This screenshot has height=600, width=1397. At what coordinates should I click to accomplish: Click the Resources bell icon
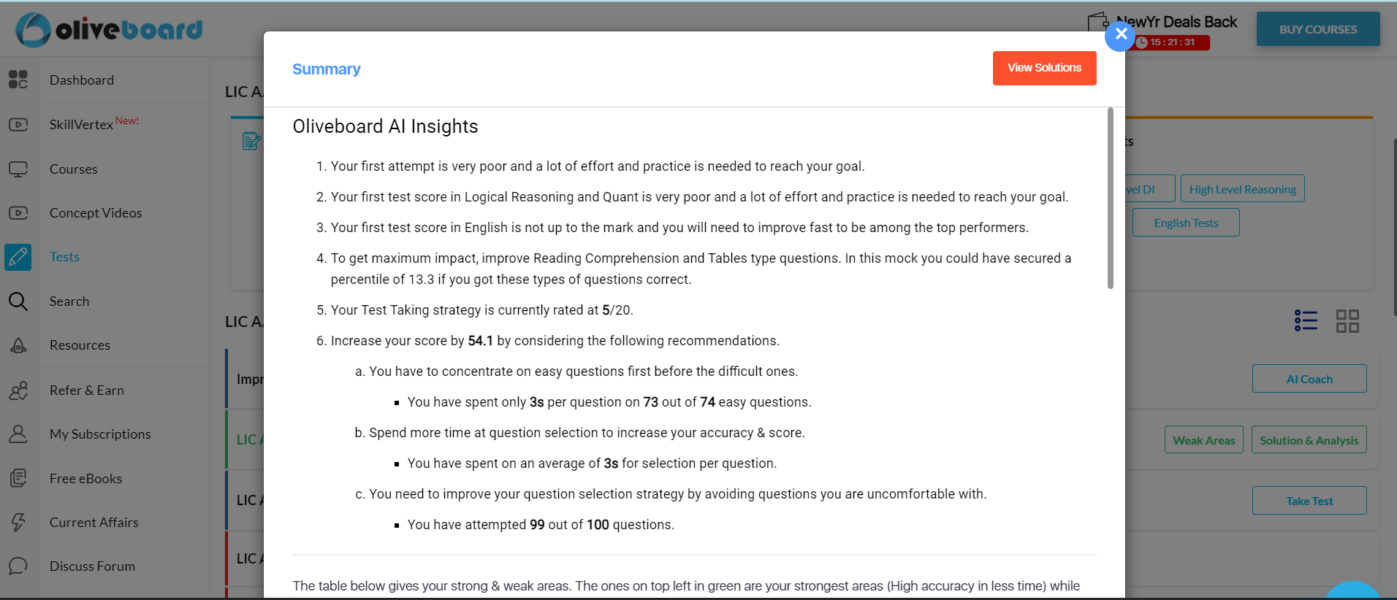tap(18, 345)
